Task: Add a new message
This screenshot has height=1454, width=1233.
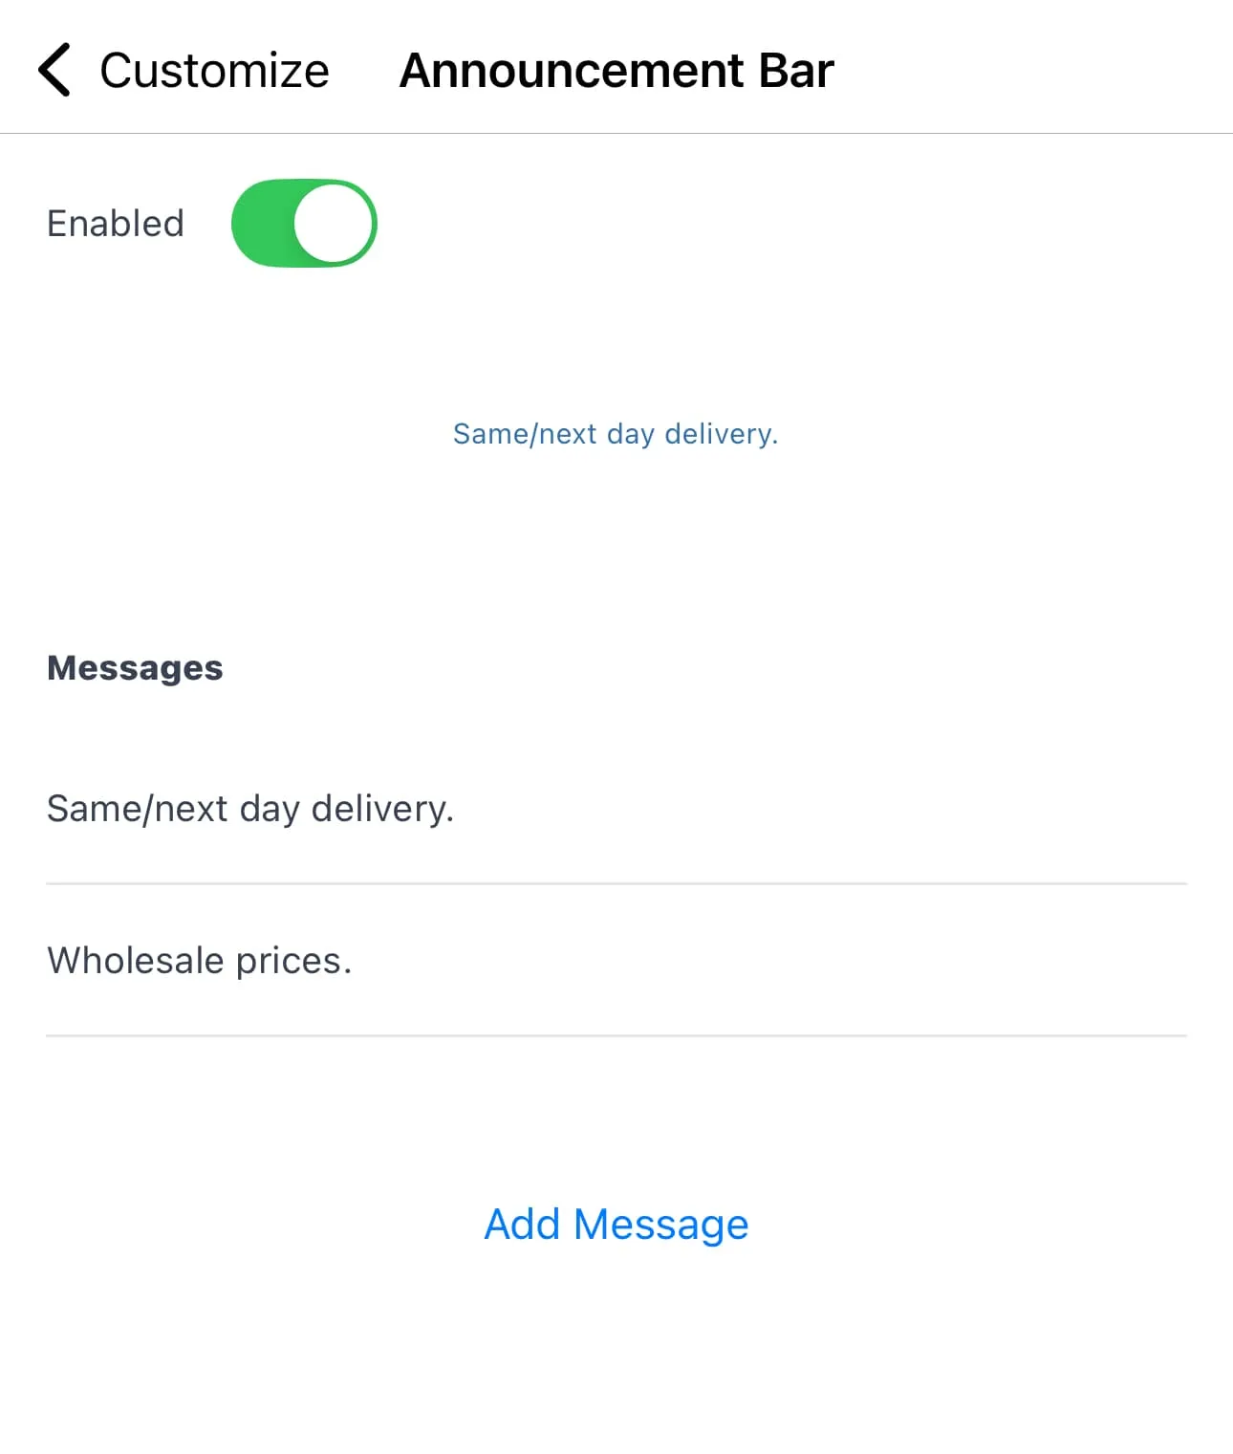Action: pyautogui.click(x=616, y=1224)
